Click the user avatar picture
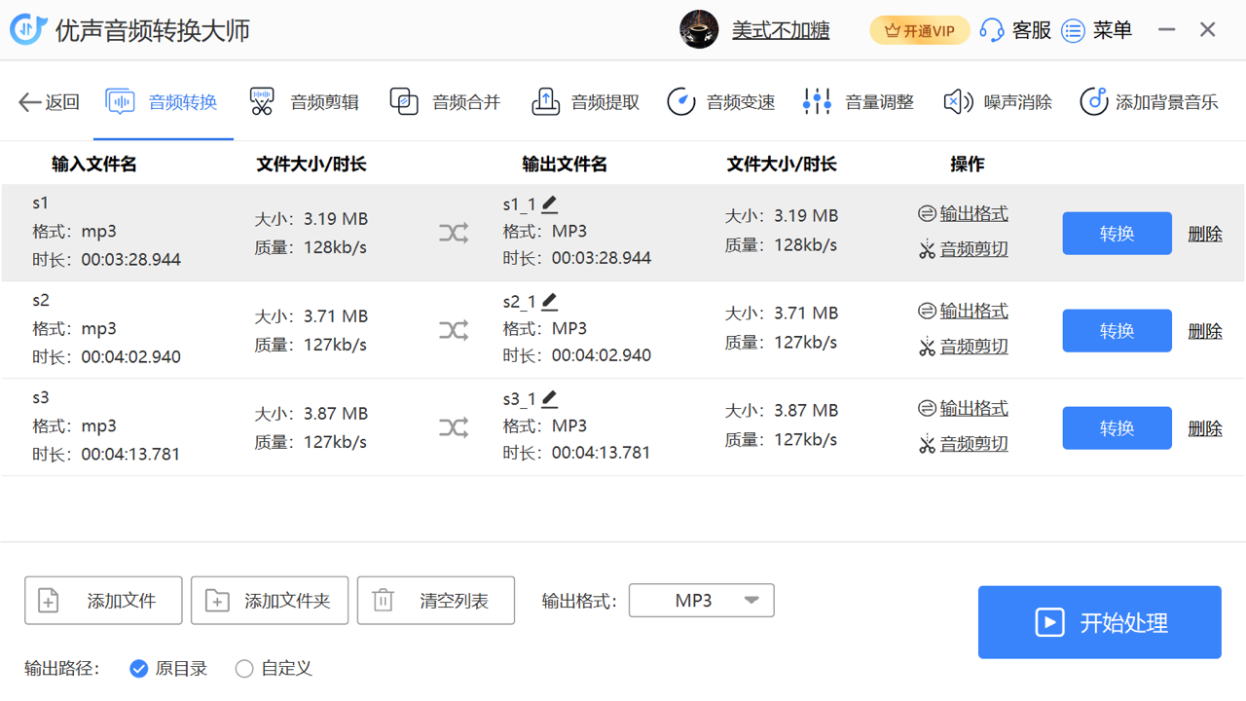Screen dimensions: 1246x701 pos(699,30)
